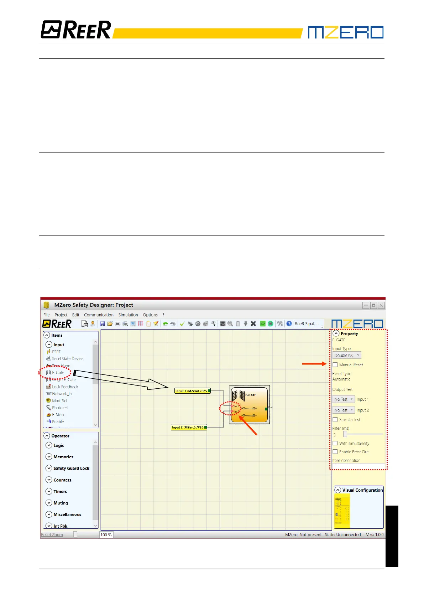Select the Photocell input item

(57, 408)
